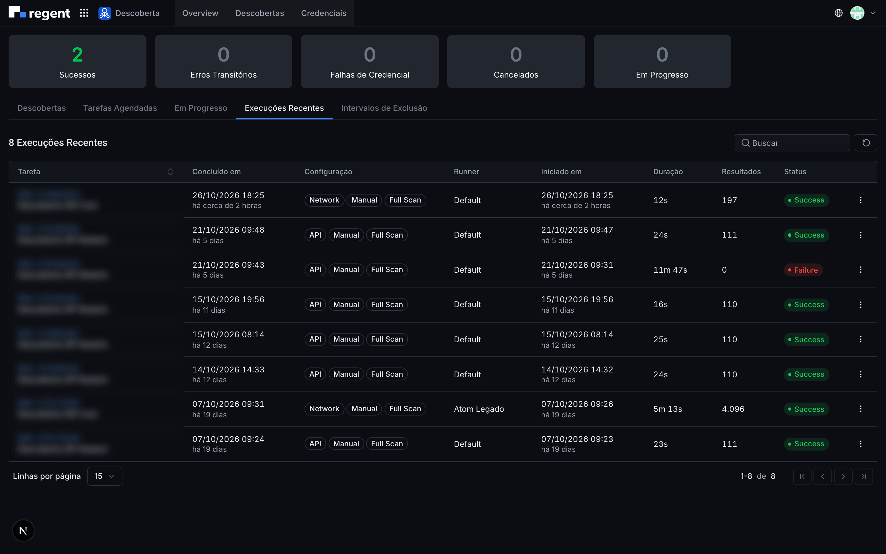Go to the last page
The image size is (886, 554).
pos(864,476)
